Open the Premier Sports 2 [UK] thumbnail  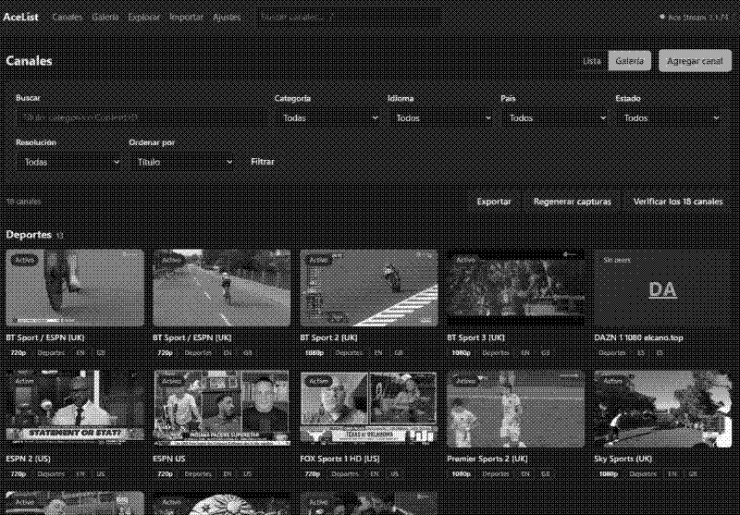point(516,409)
